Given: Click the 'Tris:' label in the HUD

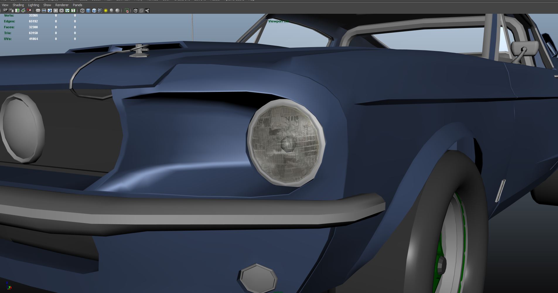Looking at the screenshot, I should pos(7,33).
